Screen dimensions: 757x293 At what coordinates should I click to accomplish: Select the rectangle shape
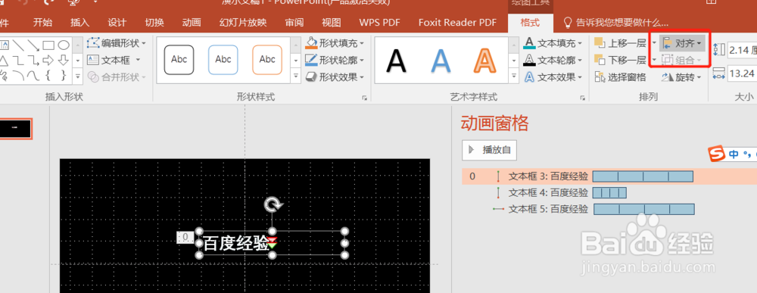click(48, 45)
